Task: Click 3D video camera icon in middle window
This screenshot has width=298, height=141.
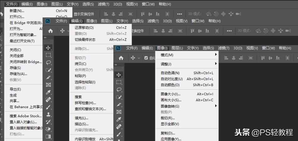Action: pos(288,31)
